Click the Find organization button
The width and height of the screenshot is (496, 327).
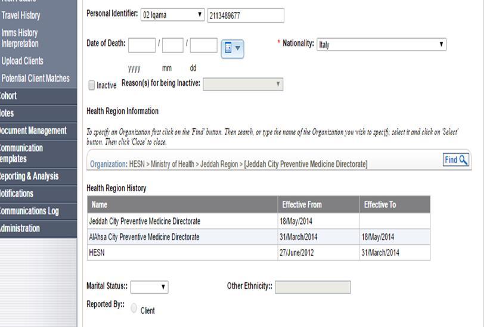point(456,160)
